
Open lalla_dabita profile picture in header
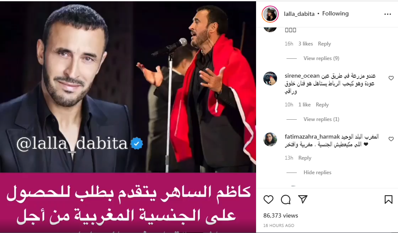point(270,14)
